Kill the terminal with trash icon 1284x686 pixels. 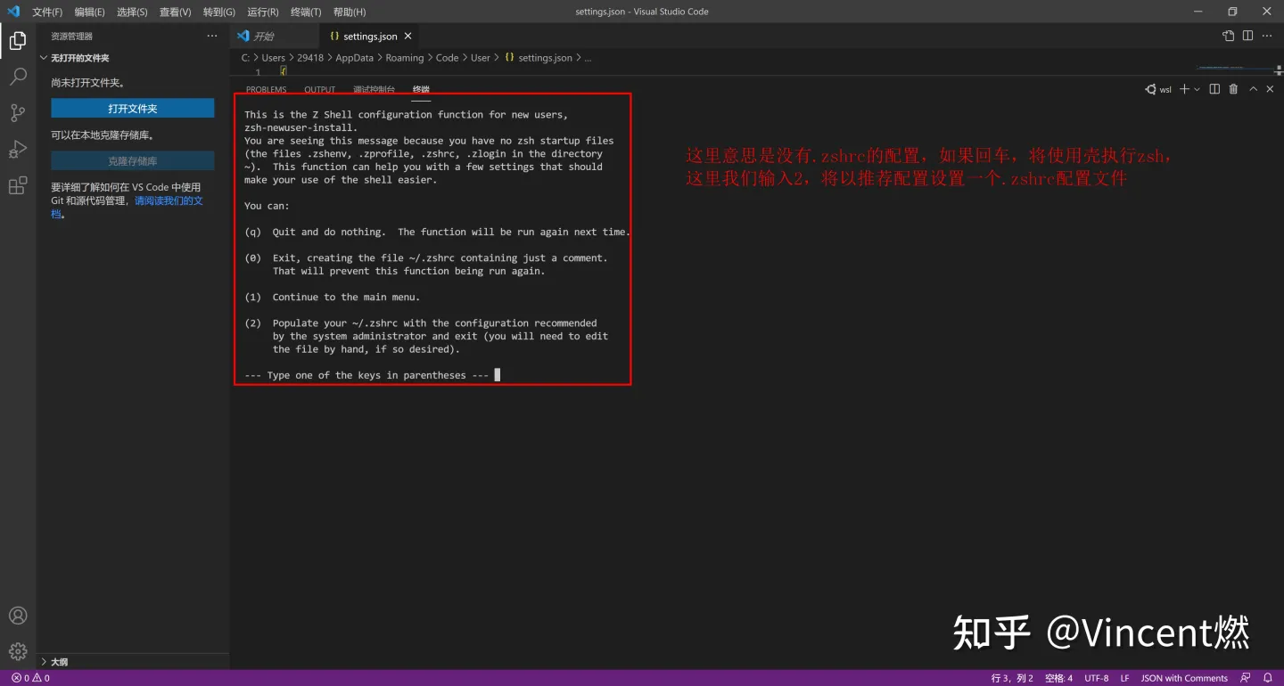1234,89
